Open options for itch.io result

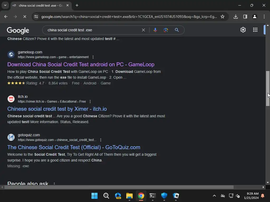coord(90,102)
